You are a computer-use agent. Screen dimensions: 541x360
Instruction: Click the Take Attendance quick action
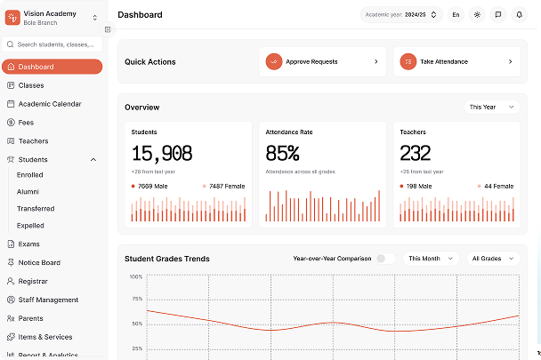tap(456, 61)
